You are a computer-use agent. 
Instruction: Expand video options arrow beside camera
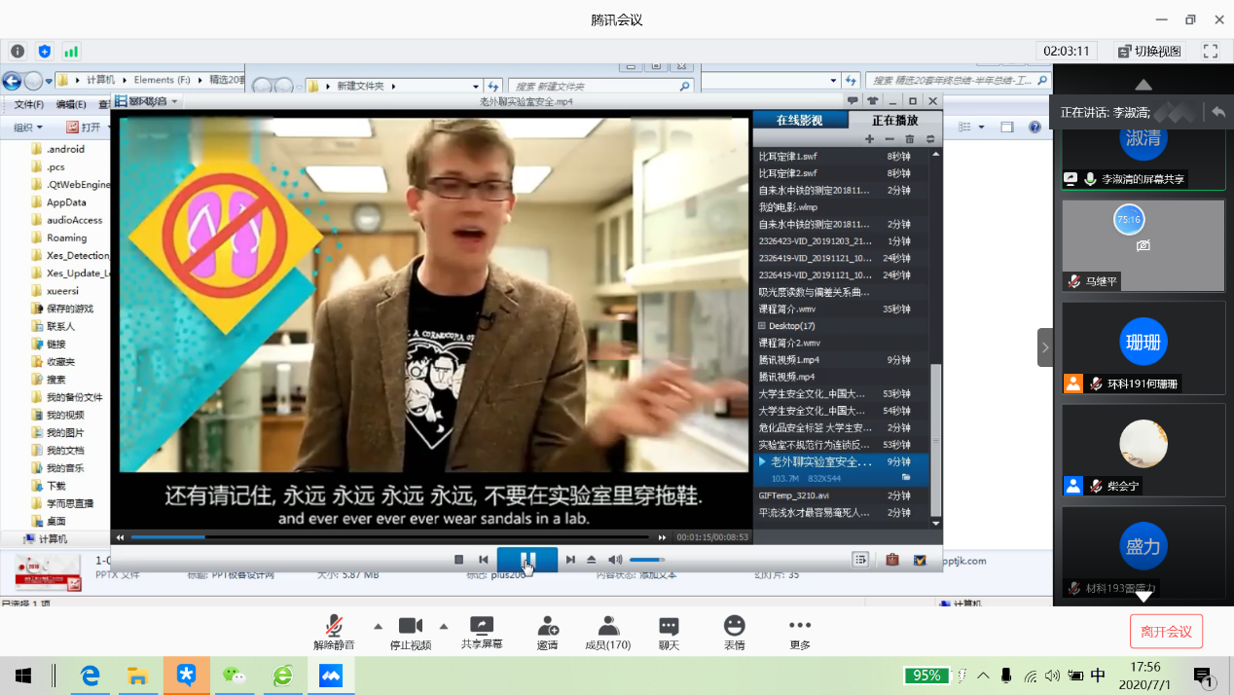(444, 626)
